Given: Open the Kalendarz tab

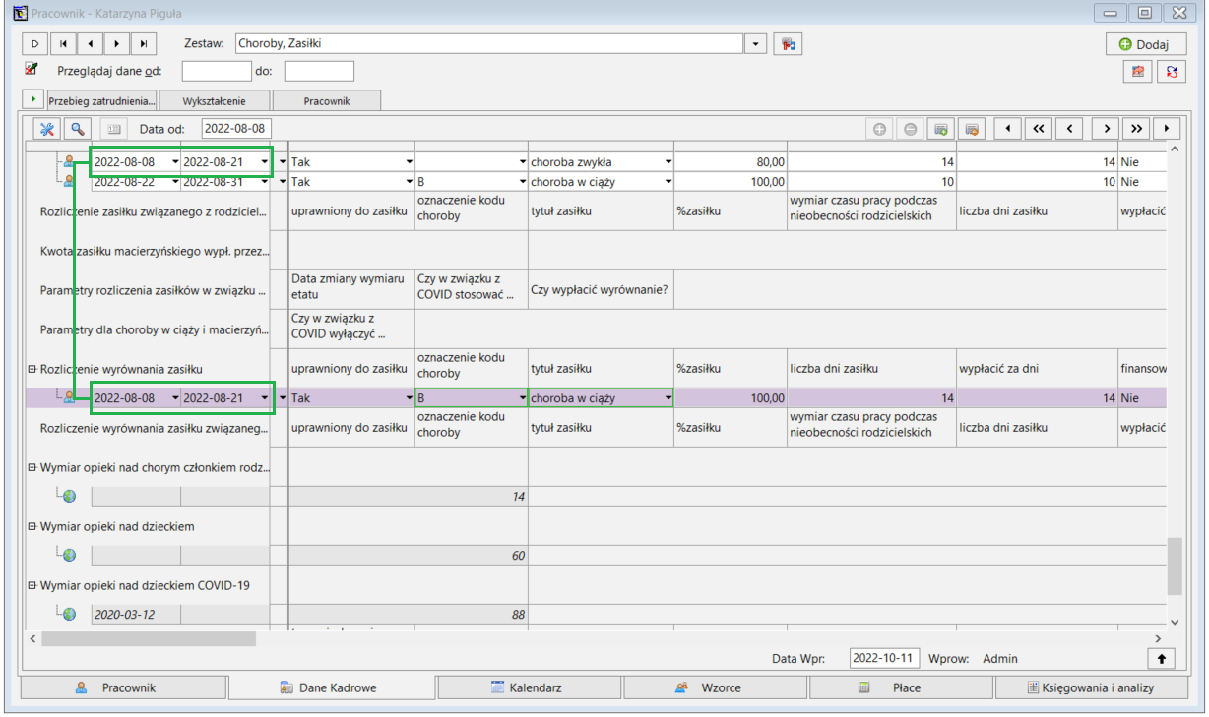Looking at the screenshot, I should point(529,687).
